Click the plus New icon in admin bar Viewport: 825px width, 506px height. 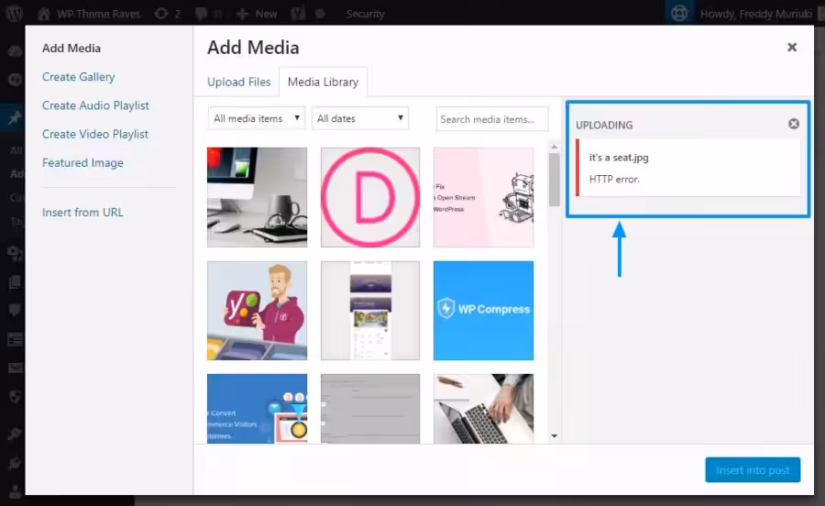coord(242,14)
